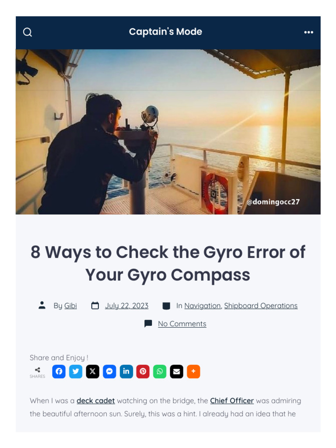Viewport: 336px width, 448px height.
Task: Open the three-dots menu in header
Action: click(308, 32)
